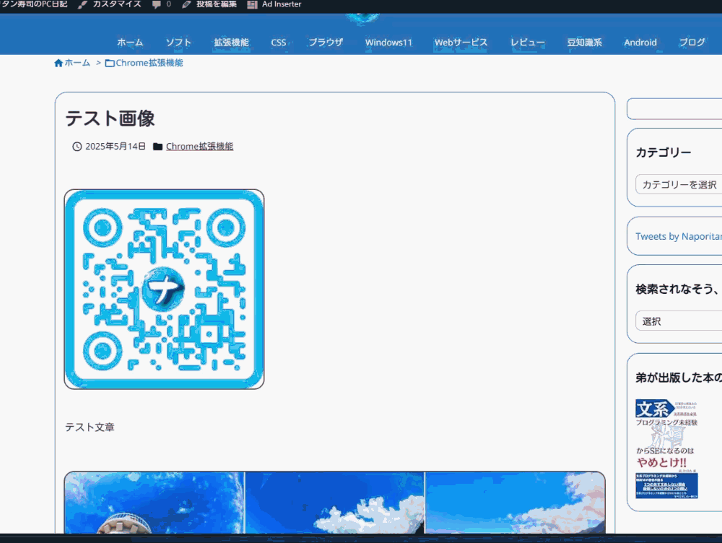Click Ad Inserter text in the admin bar
This screenshot has width=722, height=543.
click(282, 4)
